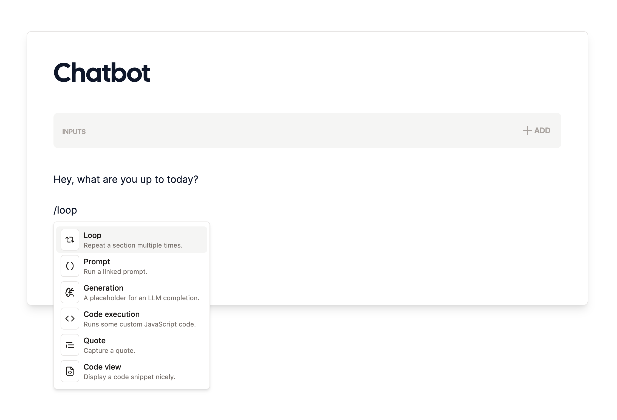Click the Generation brain icon
The image size is (617, 420).
[x=70, y=292]
